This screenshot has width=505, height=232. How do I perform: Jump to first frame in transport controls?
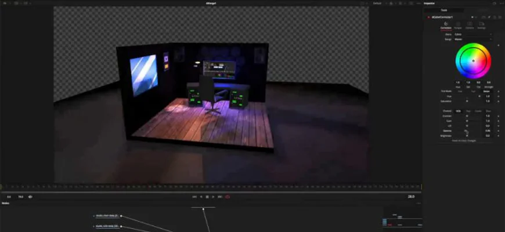click(x=194, y=197)
